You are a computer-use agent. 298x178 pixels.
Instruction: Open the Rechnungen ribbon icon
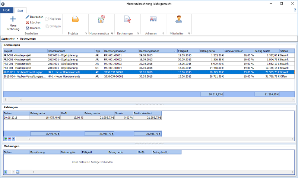click(127, 20)
